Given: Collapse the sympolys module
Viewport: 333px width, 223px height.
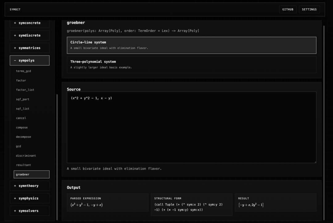Looking at the screenshot, I should coord(30,60).
